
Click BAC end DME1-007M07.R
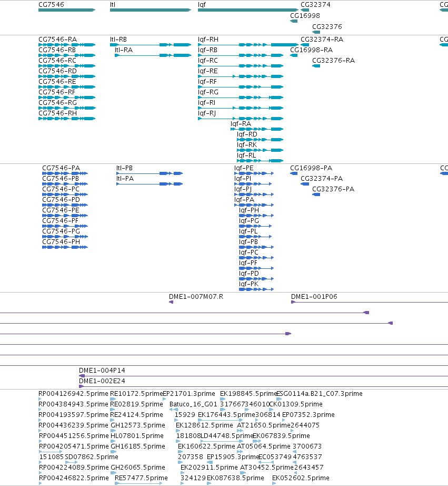tap(171, 302)
